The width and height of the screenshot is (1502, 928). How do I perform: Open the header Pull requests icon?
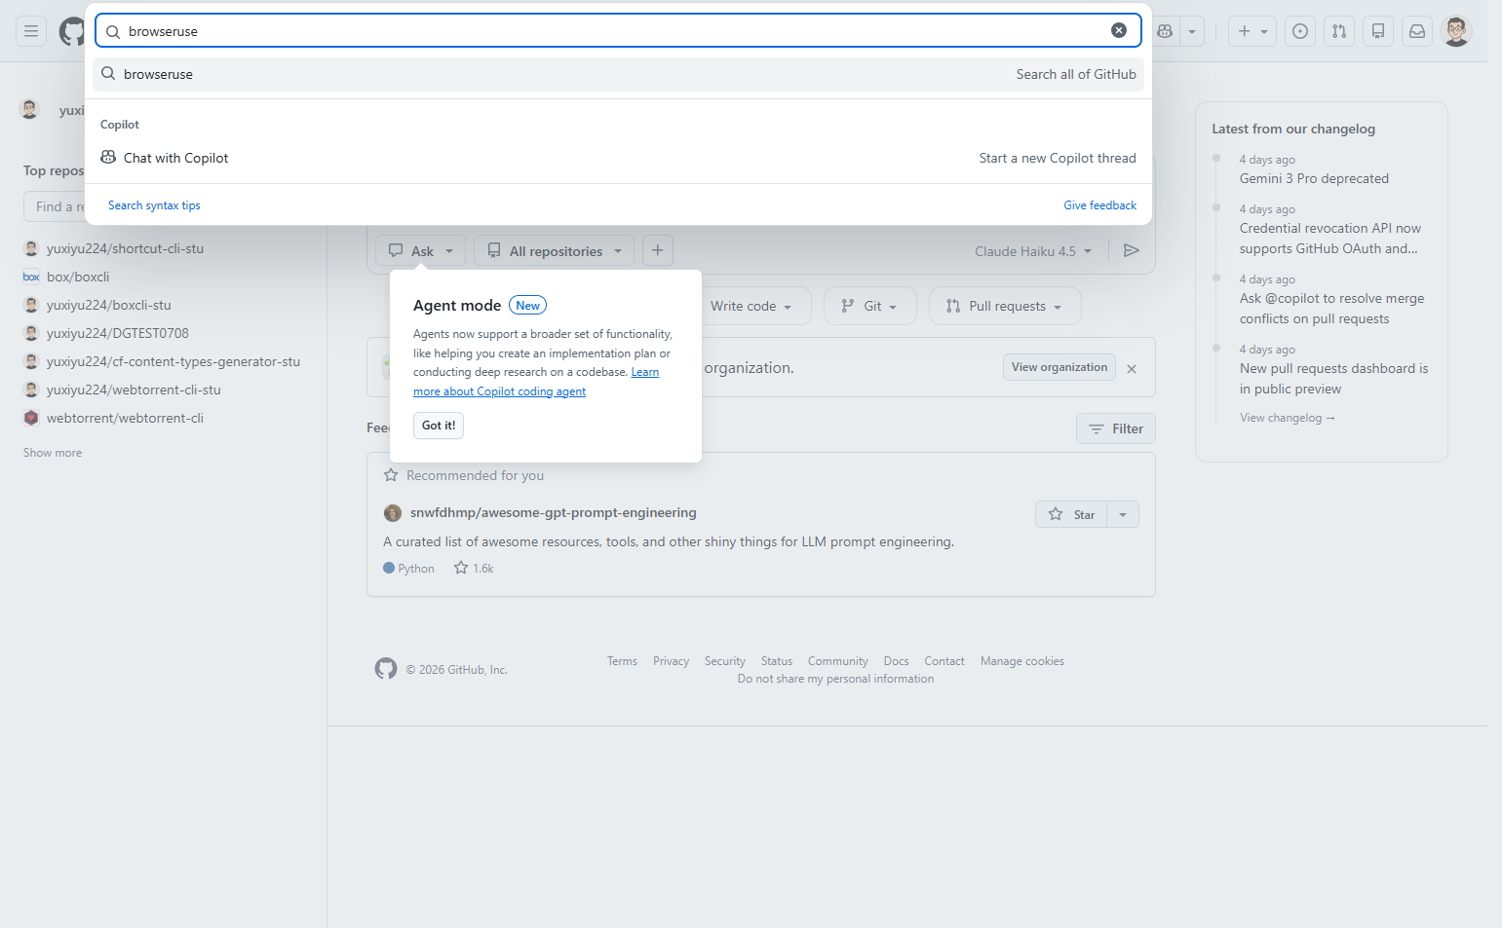[1339, 31]
